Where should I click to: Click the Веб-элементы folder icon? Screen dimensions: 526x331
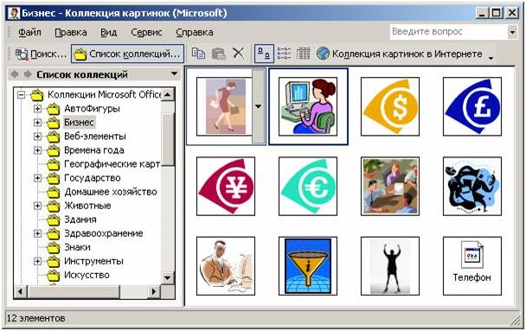point(53,137)
